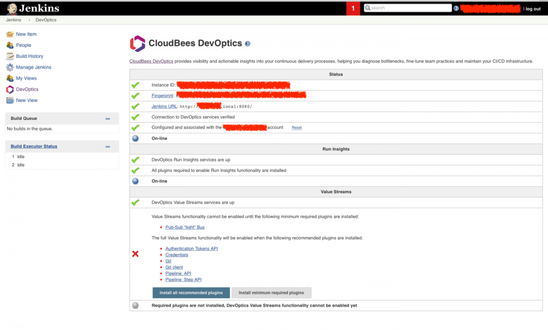Open Authentication Tokens API plugin link
The height and width of the screenshot is (330, 548).
(x=192, y=248)
